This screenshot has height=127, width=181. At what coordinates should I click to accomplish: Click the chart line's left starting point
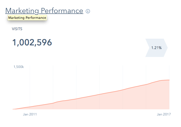click(13, 109)
